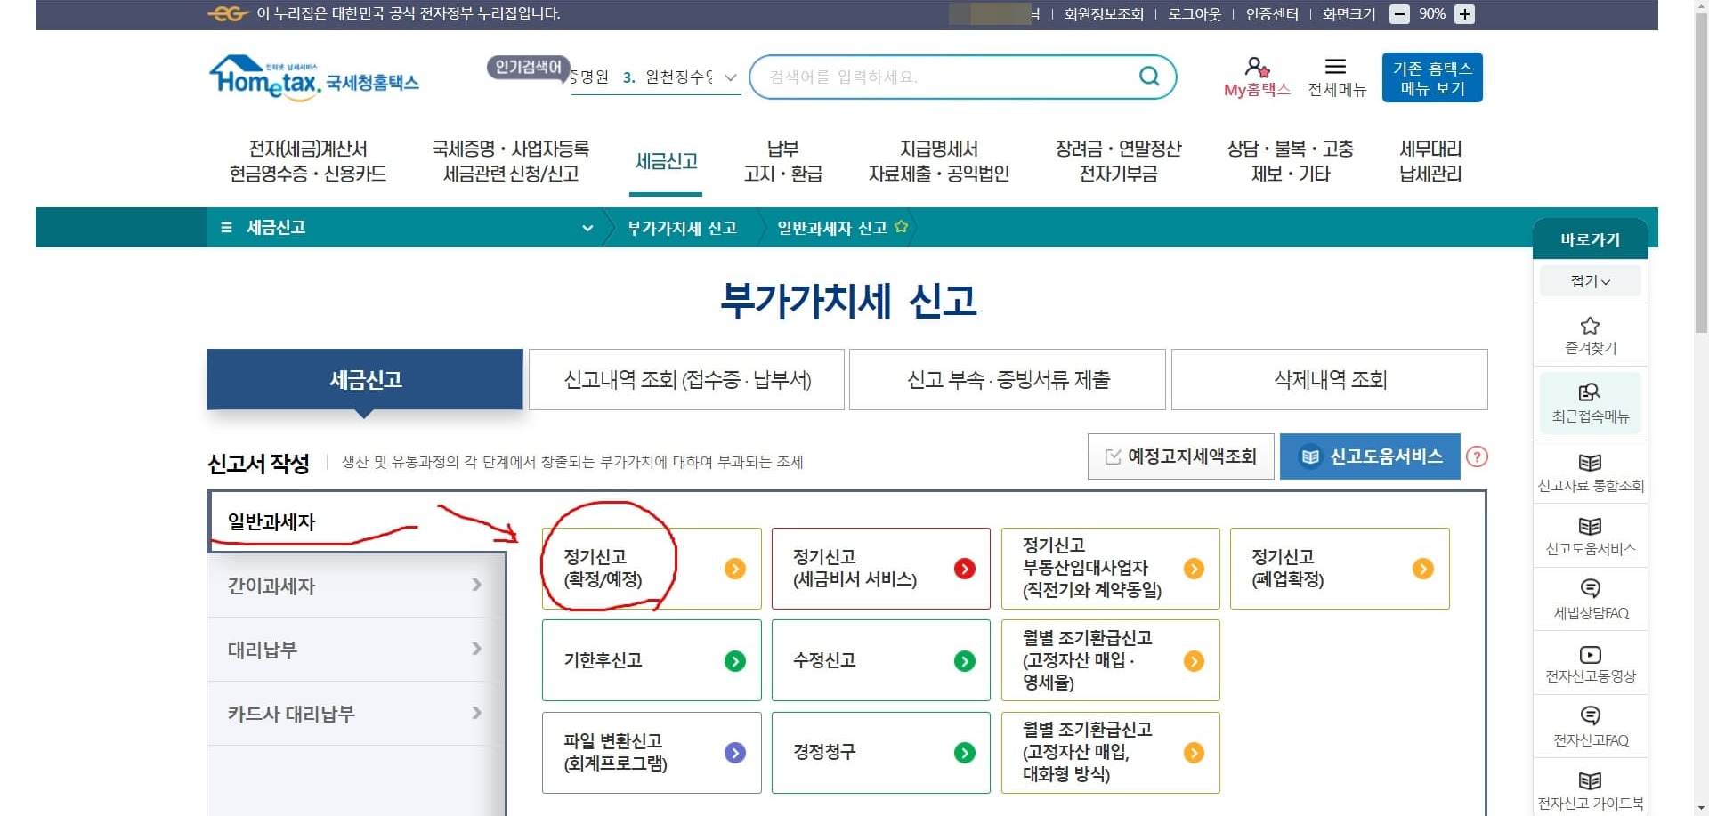Open 세법상담FAQ speech bubble icon
This screenshot has height=816, width=1709.
tap(1590, 589)
